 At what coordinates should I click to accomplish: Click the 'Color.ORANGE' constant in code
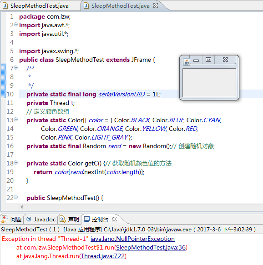coord(101,129)
